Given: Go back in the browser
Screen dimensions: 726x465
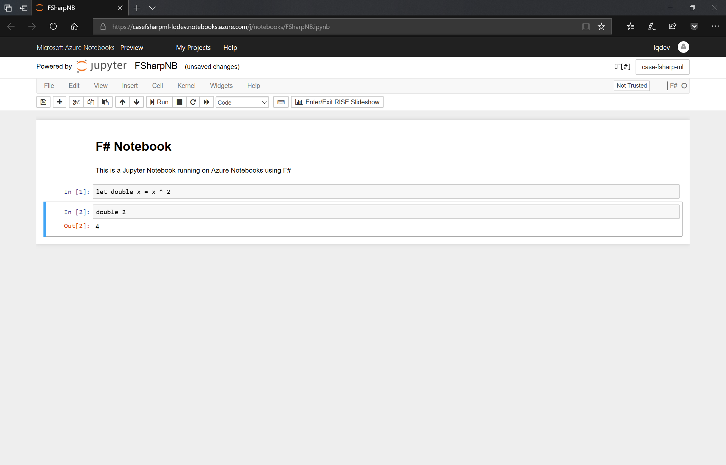Looking at the screenshot, I should point(11,26).
